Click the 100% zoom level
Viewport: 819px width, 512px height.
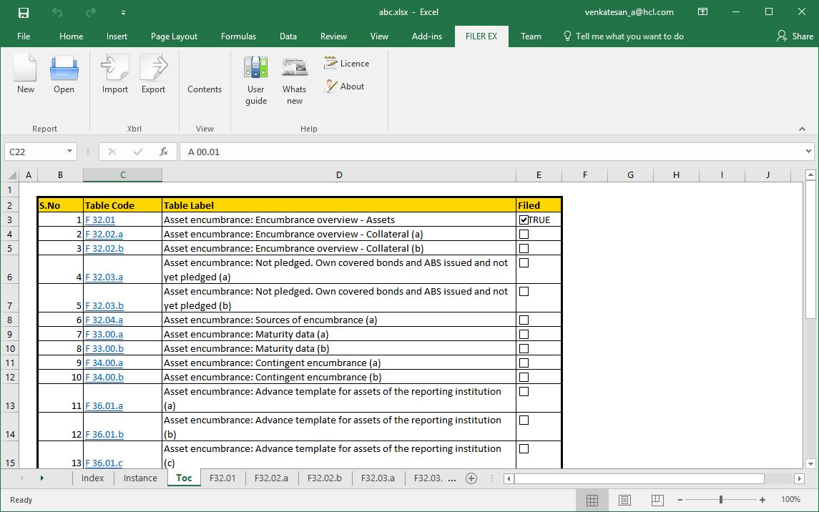click(791, 499)
